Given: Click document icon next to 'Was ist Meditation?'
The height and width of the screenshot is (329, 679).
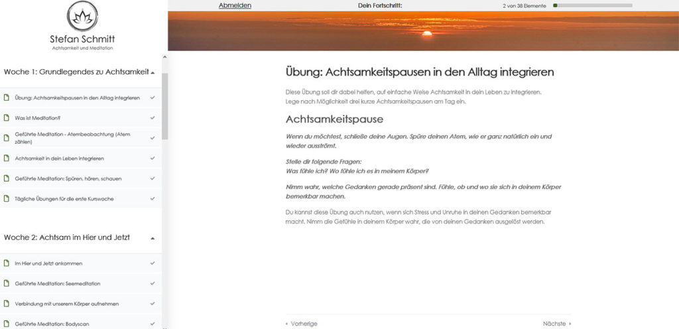Looking at the screenshot, I should tap(6, 118).
